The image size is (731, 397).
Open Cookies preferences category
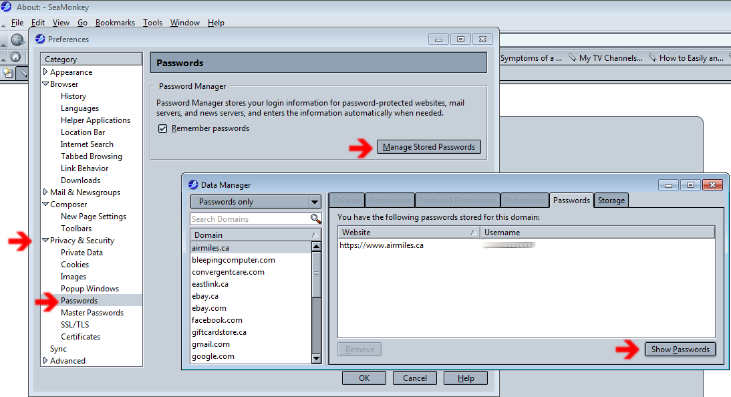pyautogui.click(x=75, y=265)
